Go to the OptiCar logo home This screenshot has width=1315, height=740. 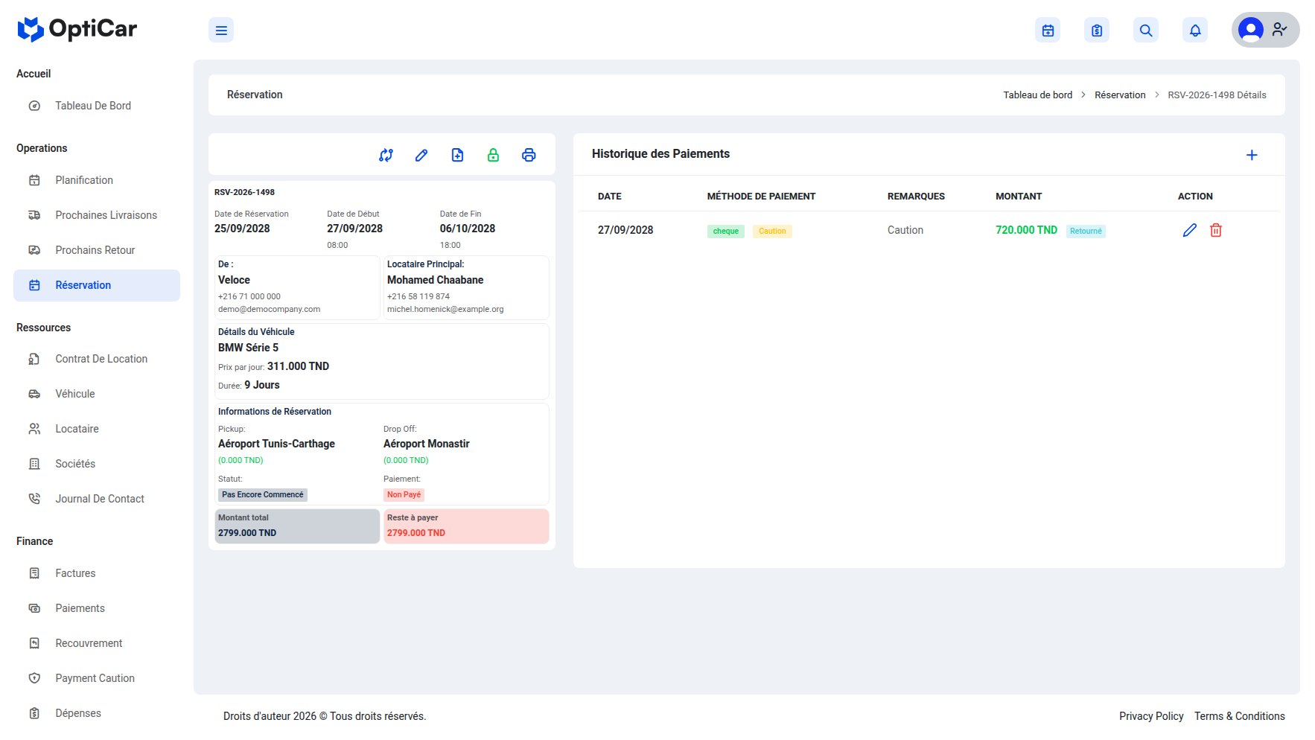[x=77, y=29]
